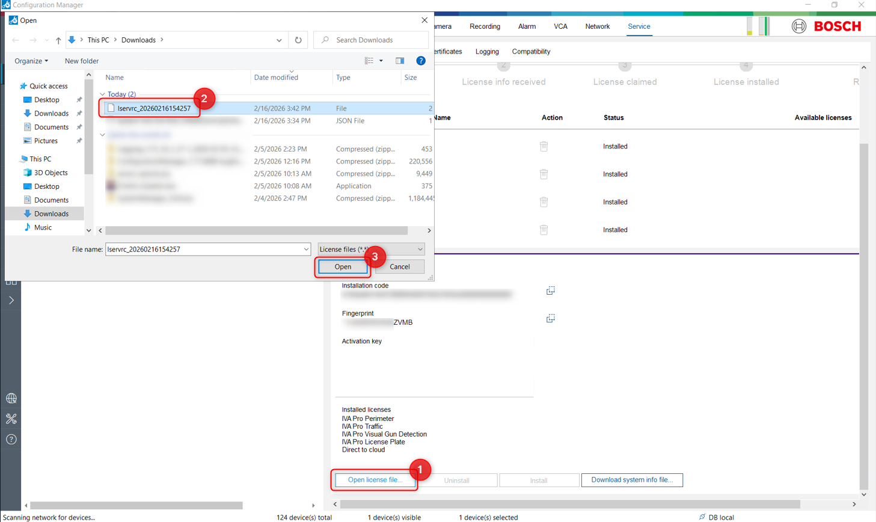The height and width of the screenshot is (522, 876).
Task: Click the copy icon beside Fingerprint
Action: click(550, 318)
